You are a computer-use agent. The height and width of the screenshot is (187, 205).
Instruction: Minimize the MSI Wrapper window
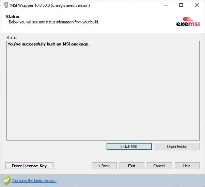pos(166,5)
